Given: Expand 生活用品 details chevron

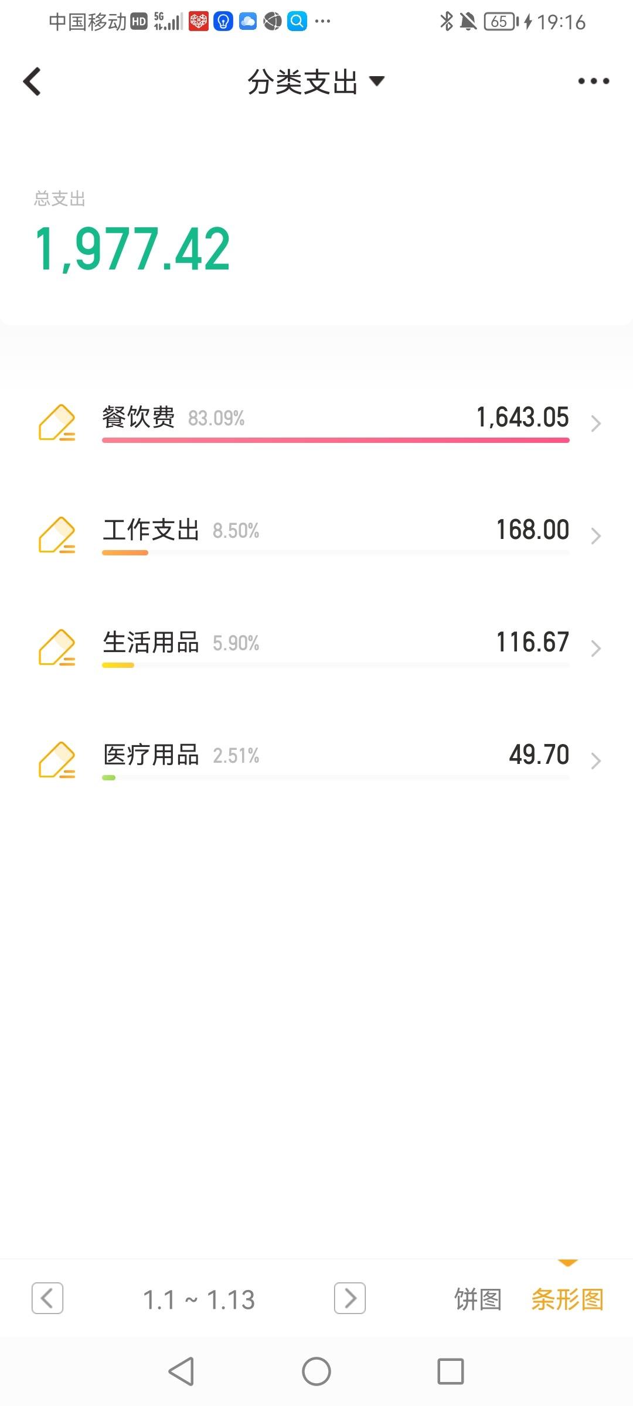Looking at the screenshot, I should tap(596, 648).
